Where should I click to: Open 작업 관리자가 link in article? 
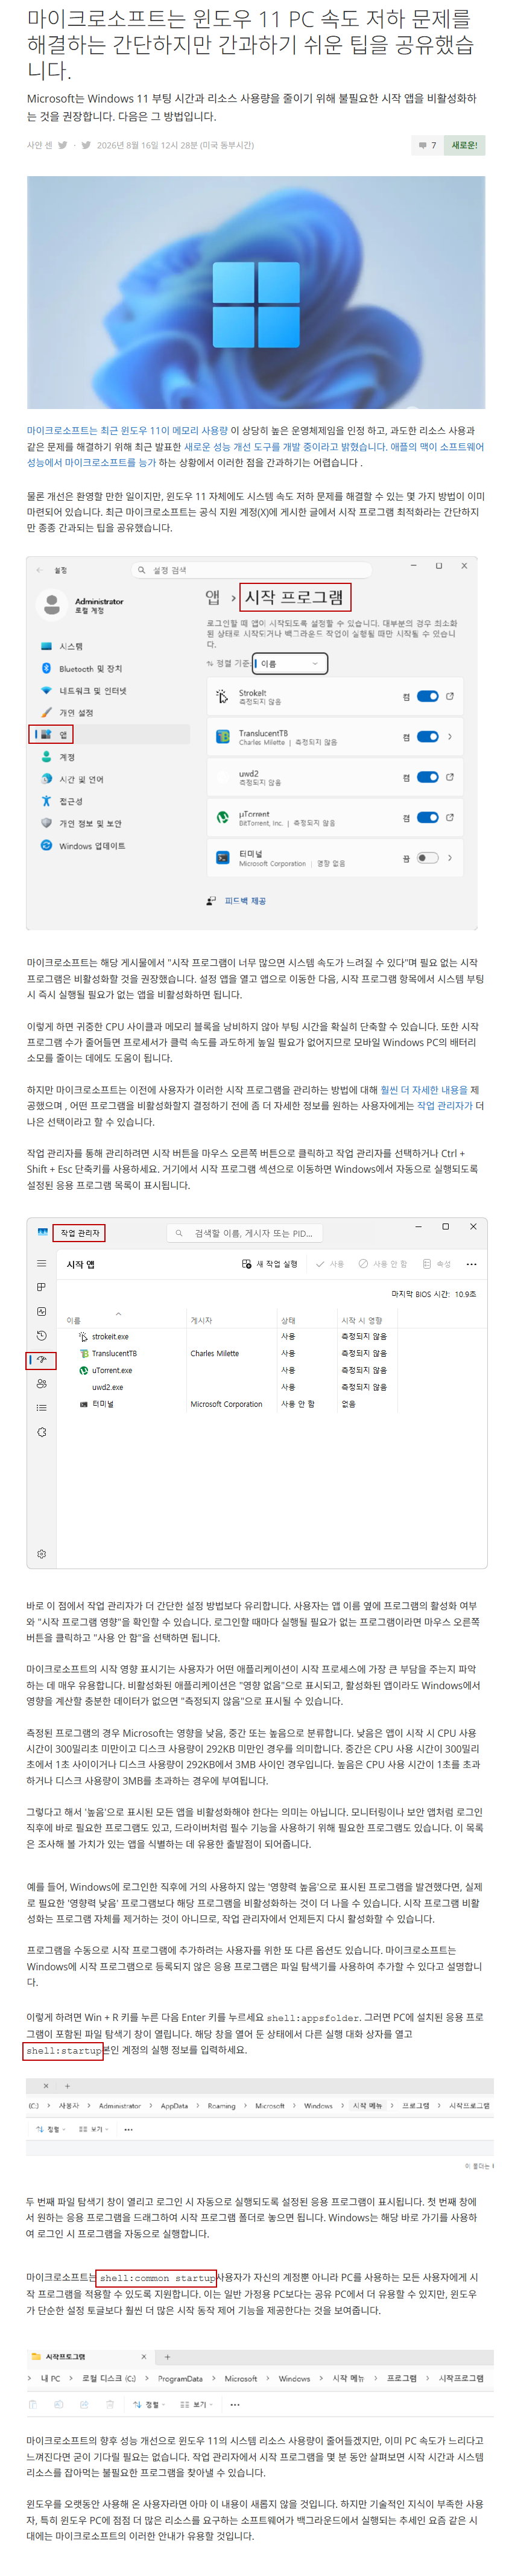click(444, 1106)
